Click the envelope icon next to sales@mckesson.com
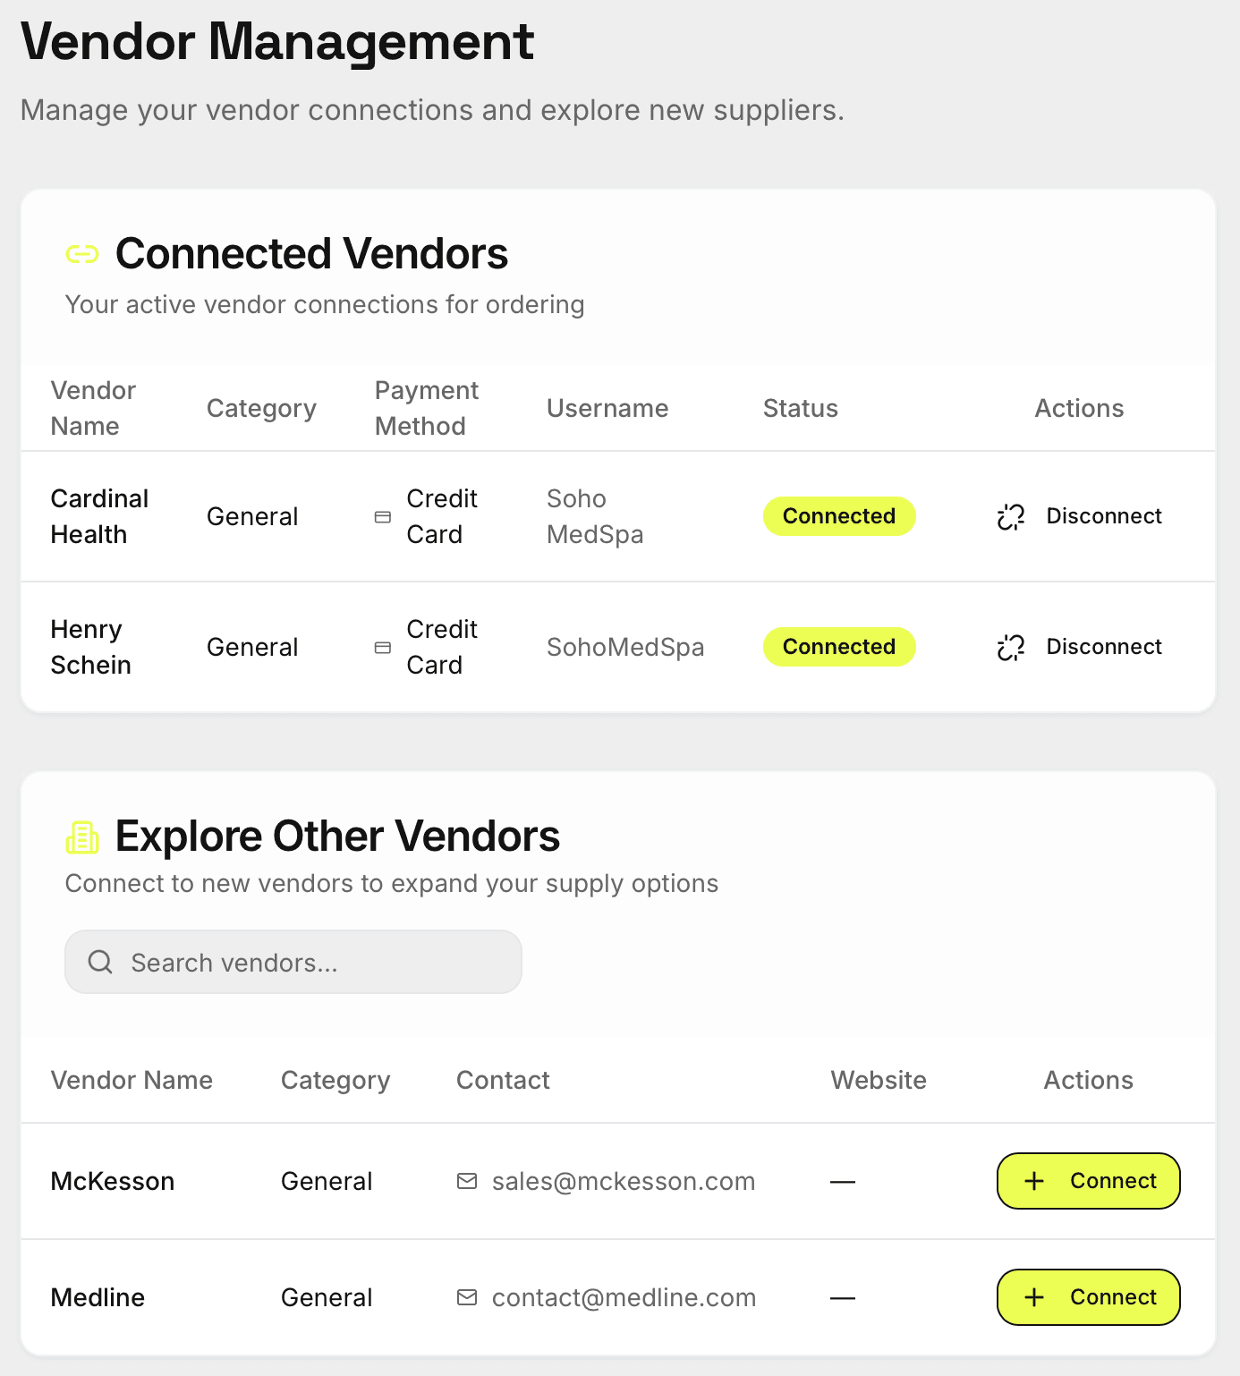This screenshot has height=1376, width=1240. click(x=467, y=1181)
